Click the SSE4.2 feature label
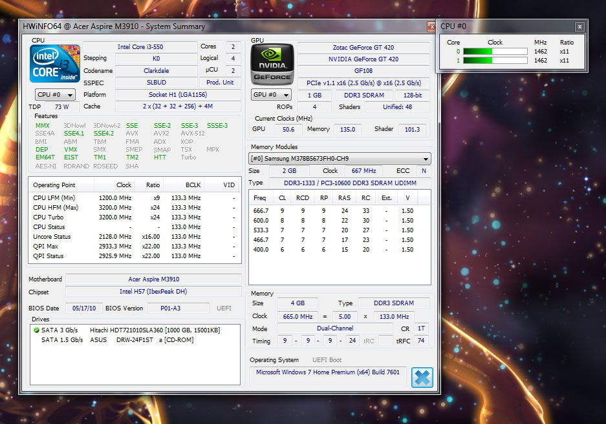Viewport: 606px width, 424px height. coord(103,134)
